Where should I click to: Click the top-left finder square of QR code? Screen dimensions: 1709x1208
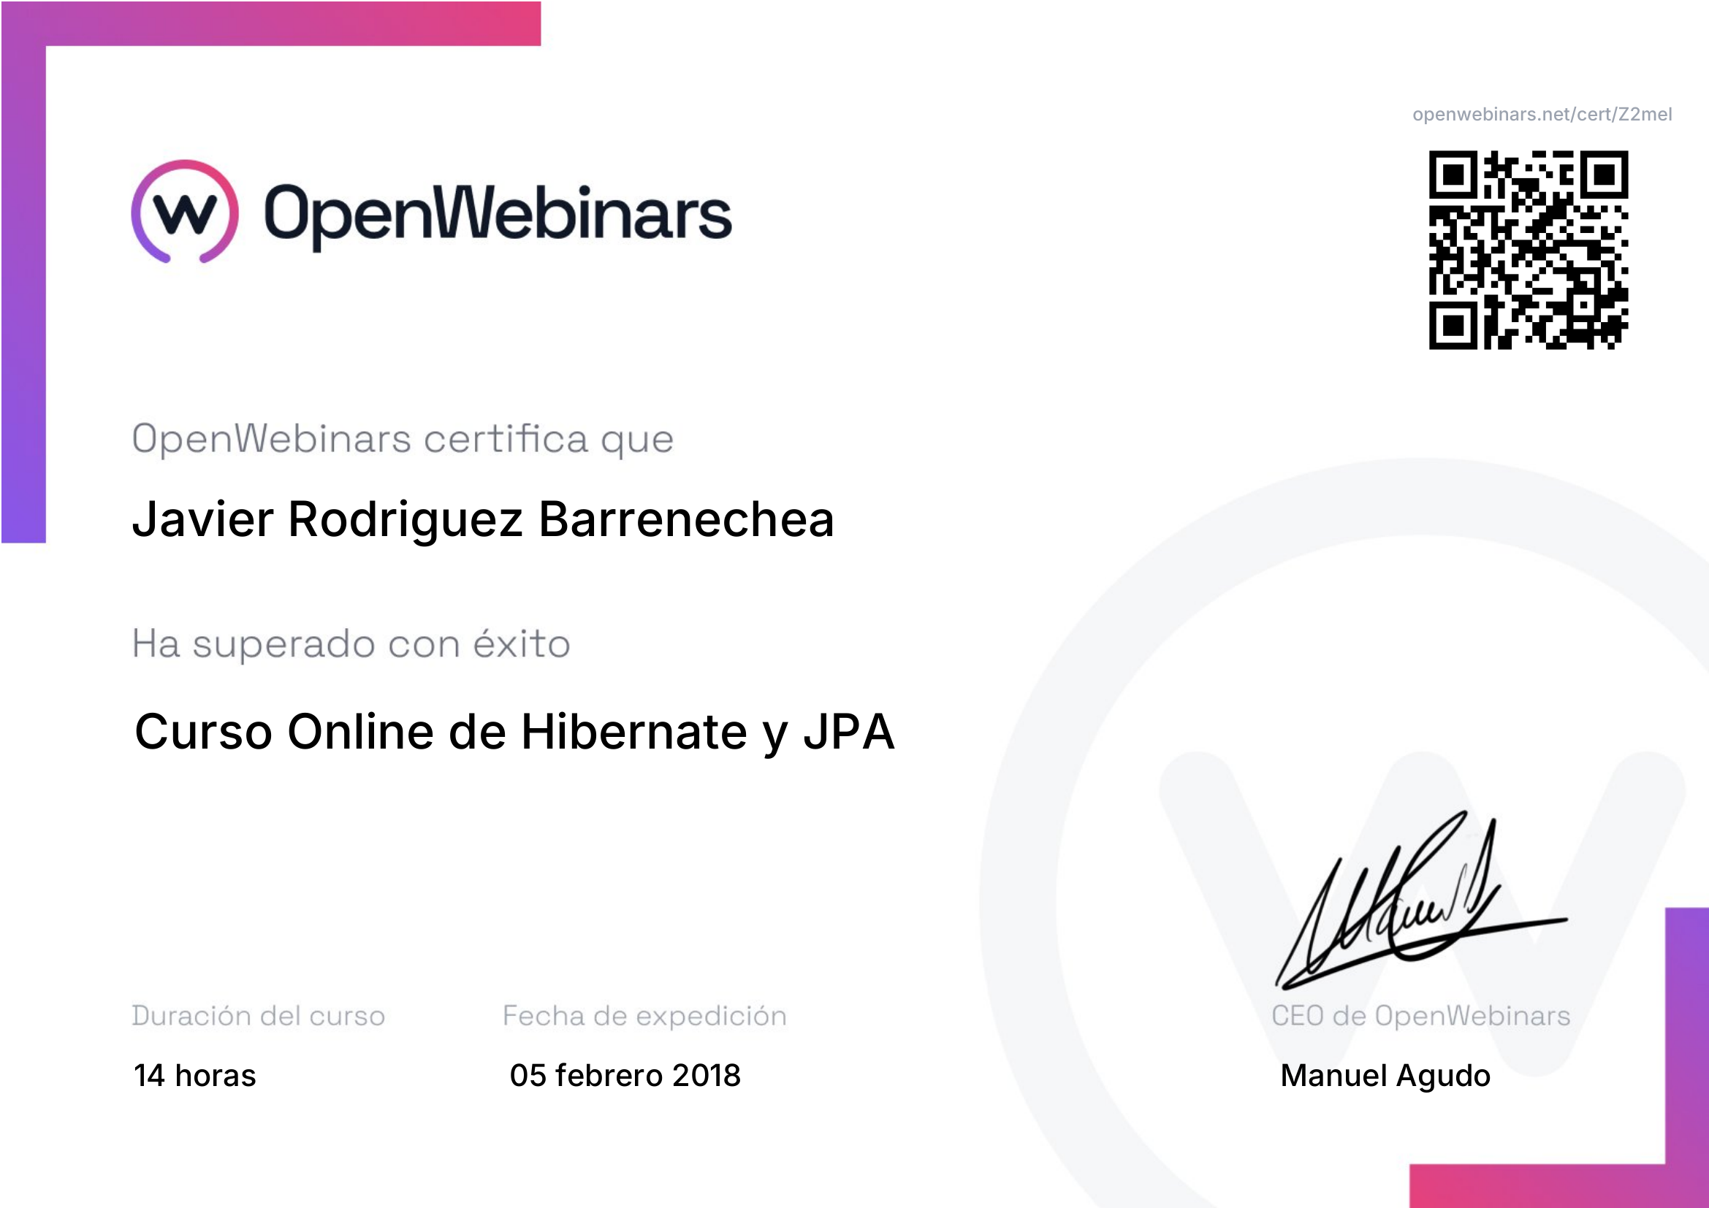coord(1454,175)
